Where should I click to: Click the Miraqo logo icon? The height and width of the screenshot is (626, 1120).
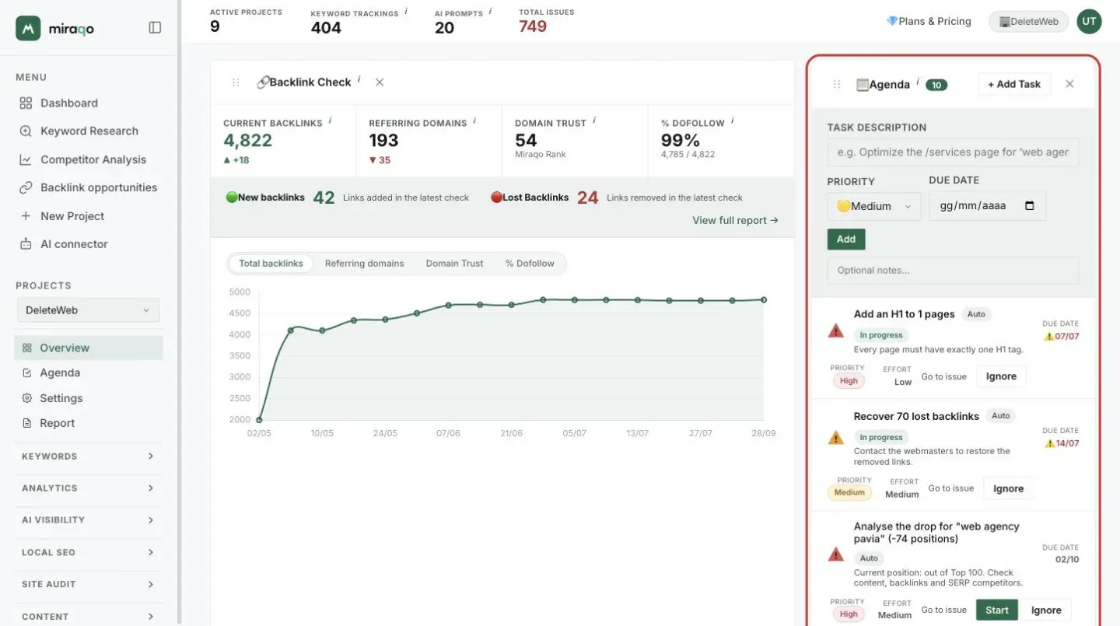pyautogui.click(x=28, y=28)
